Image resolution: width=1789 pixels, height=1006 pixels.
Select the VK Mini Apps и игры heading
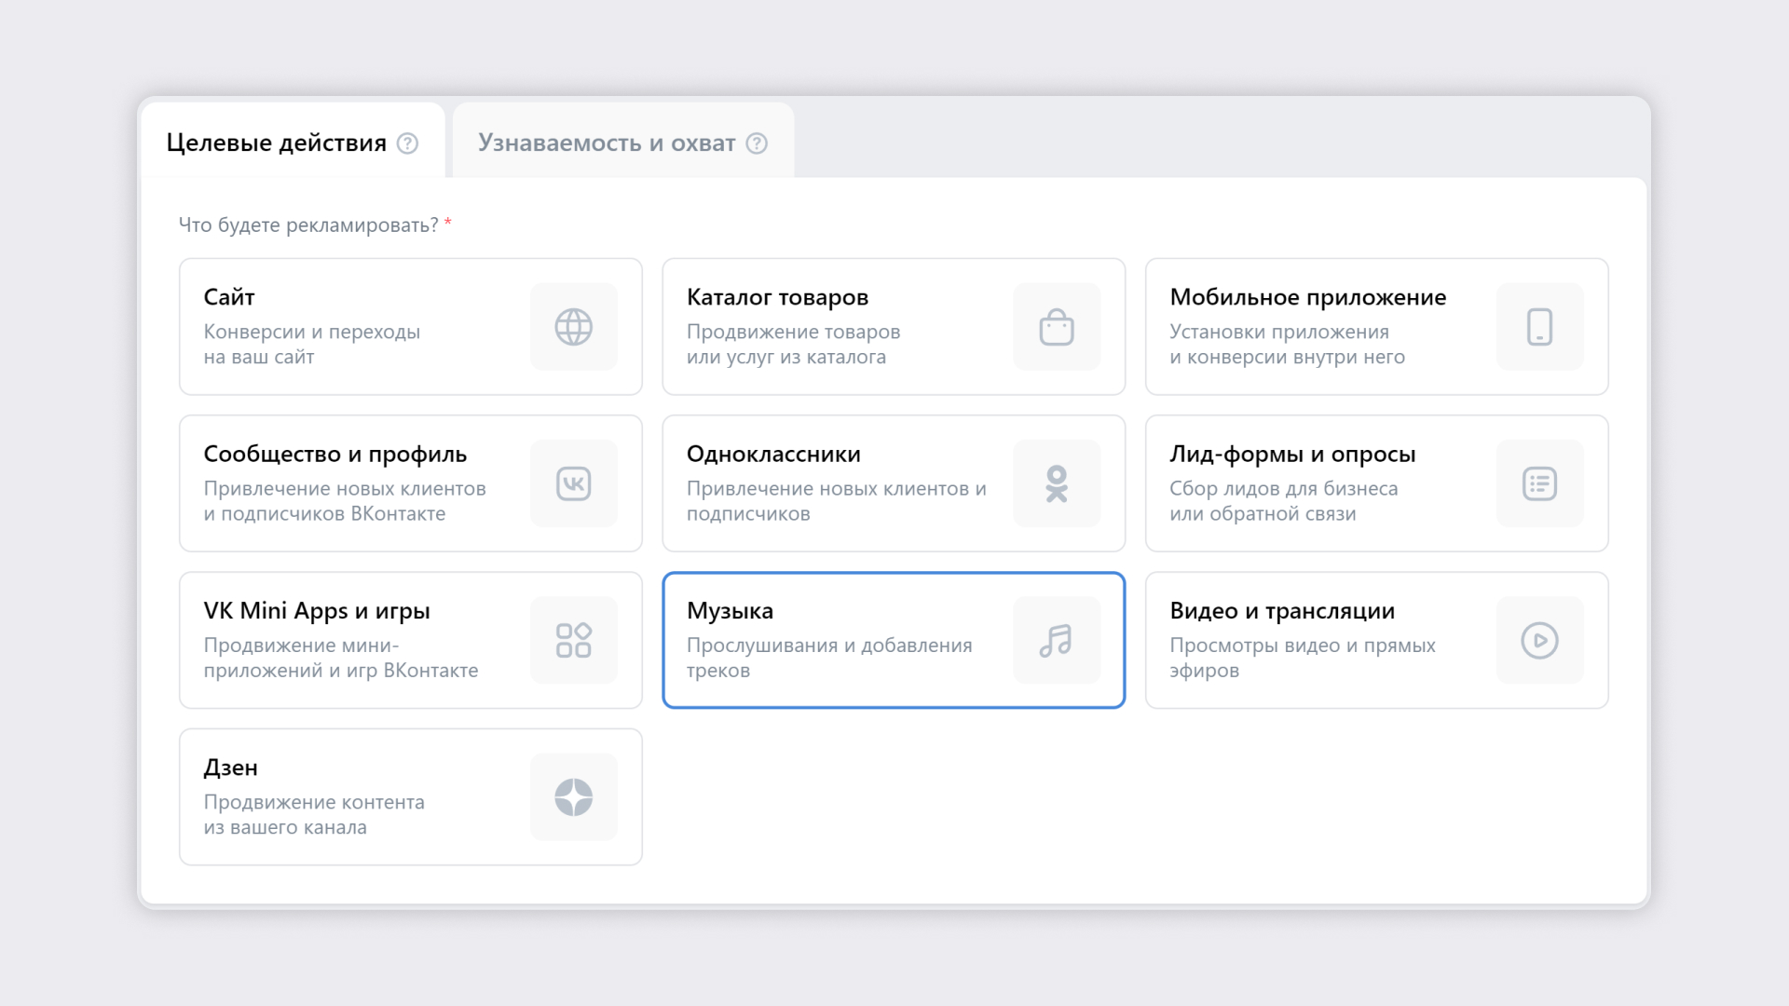(x=317, y=611)
